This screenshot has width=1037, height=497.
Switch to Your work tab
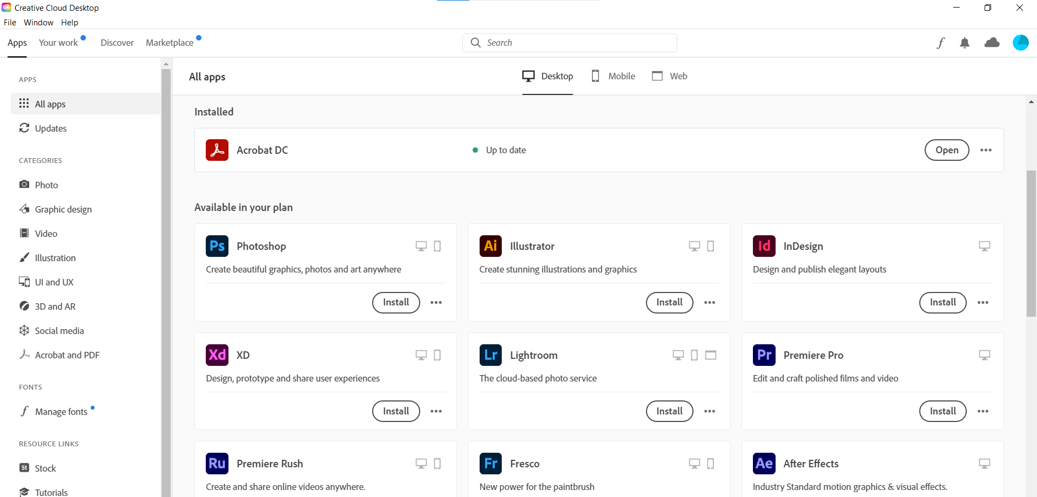(58, 43)
